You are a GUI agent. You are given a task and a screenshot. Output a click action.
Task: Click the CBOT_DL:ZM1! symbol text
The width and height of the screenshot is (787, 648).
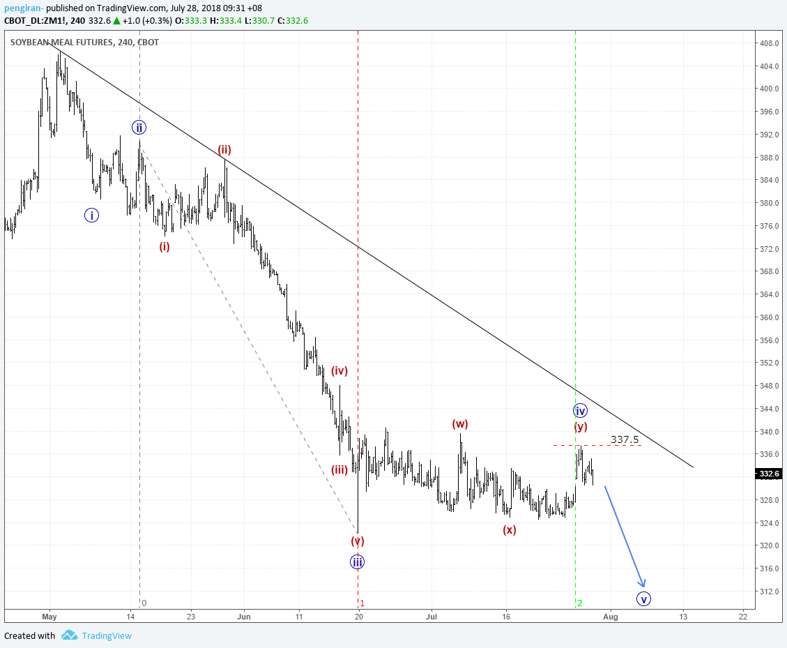[x=35, y=21]
